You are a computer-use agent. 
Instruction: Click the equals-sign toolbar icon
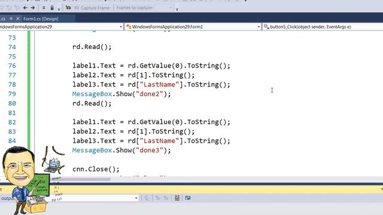click(44, 8)
